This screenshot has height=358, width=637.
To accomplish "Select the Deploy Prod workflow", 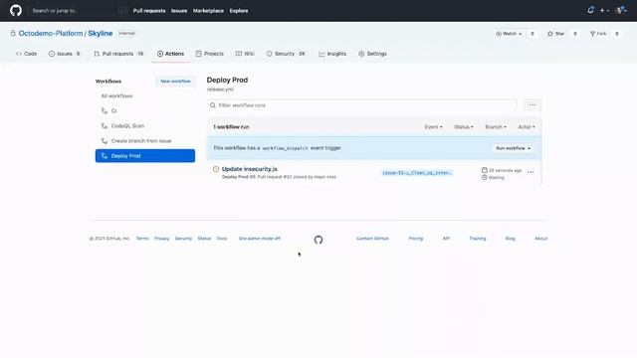I will [145, 156].
